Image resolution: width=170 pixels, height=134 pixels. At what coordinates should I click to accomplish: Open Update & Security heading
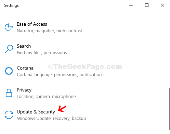(36, 112)
